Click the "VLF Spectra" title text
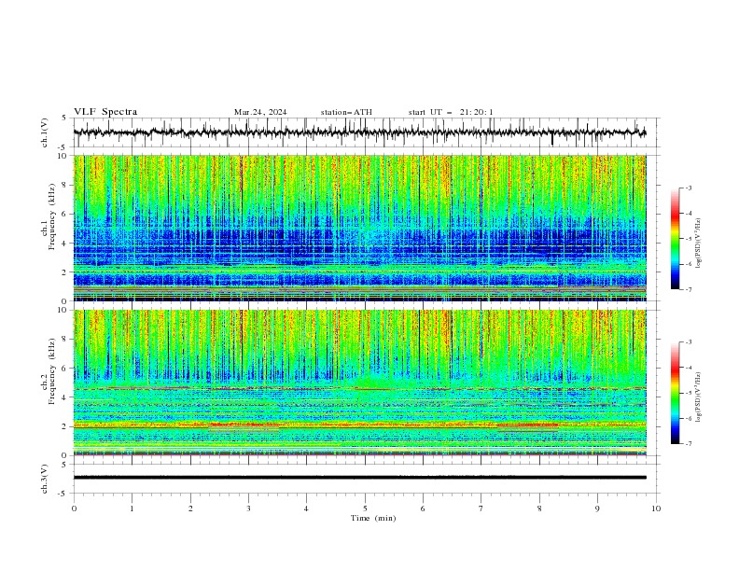Viewport: 739px width, 571px height. pyautogui.click(x=105, y=112)
